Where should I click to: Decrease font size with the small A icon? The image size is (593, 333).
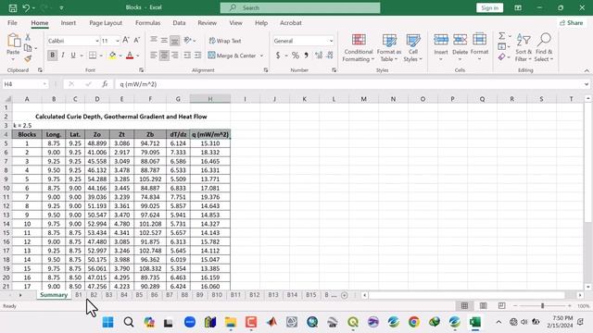tap(137, 40)
